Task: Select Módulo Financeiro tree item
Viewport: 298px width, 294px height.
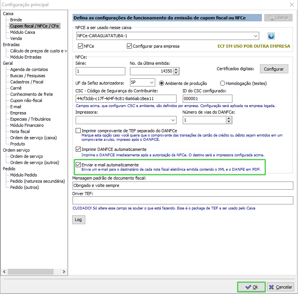Action: [27, 125]
